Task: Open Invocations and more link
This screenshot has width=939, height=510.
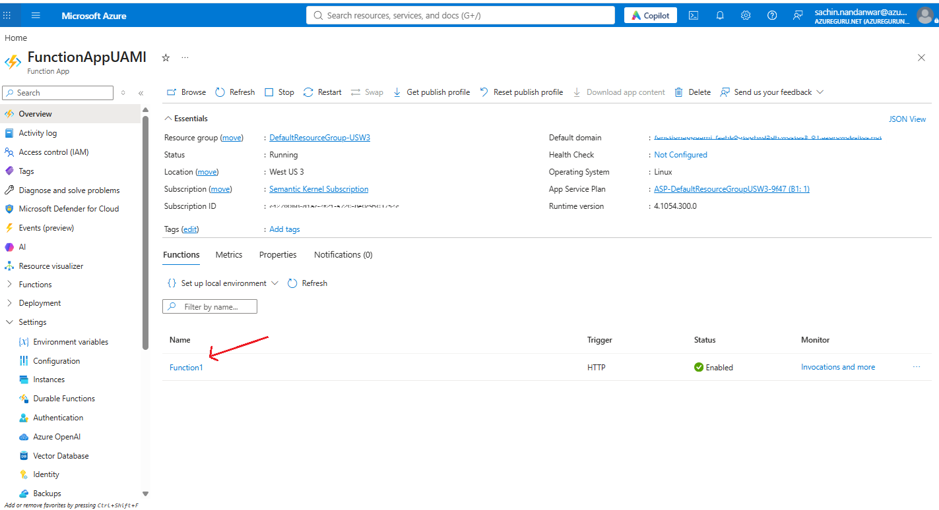Action: pos(838,367)
